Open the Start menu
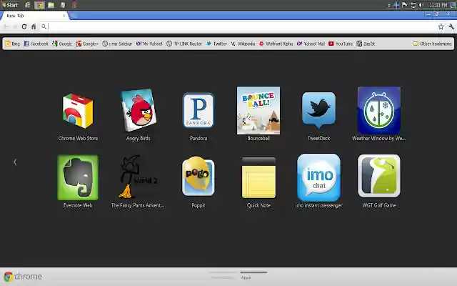The image size is (457, 286). coord(10,5)
